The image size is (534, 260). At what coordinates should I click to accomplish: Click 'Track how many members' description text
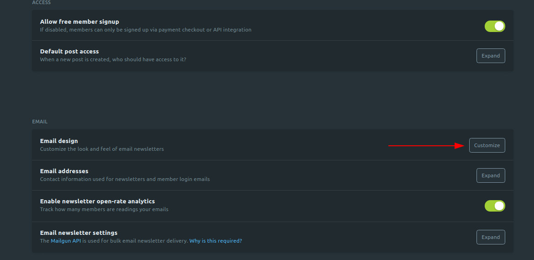tap(104, 209)
